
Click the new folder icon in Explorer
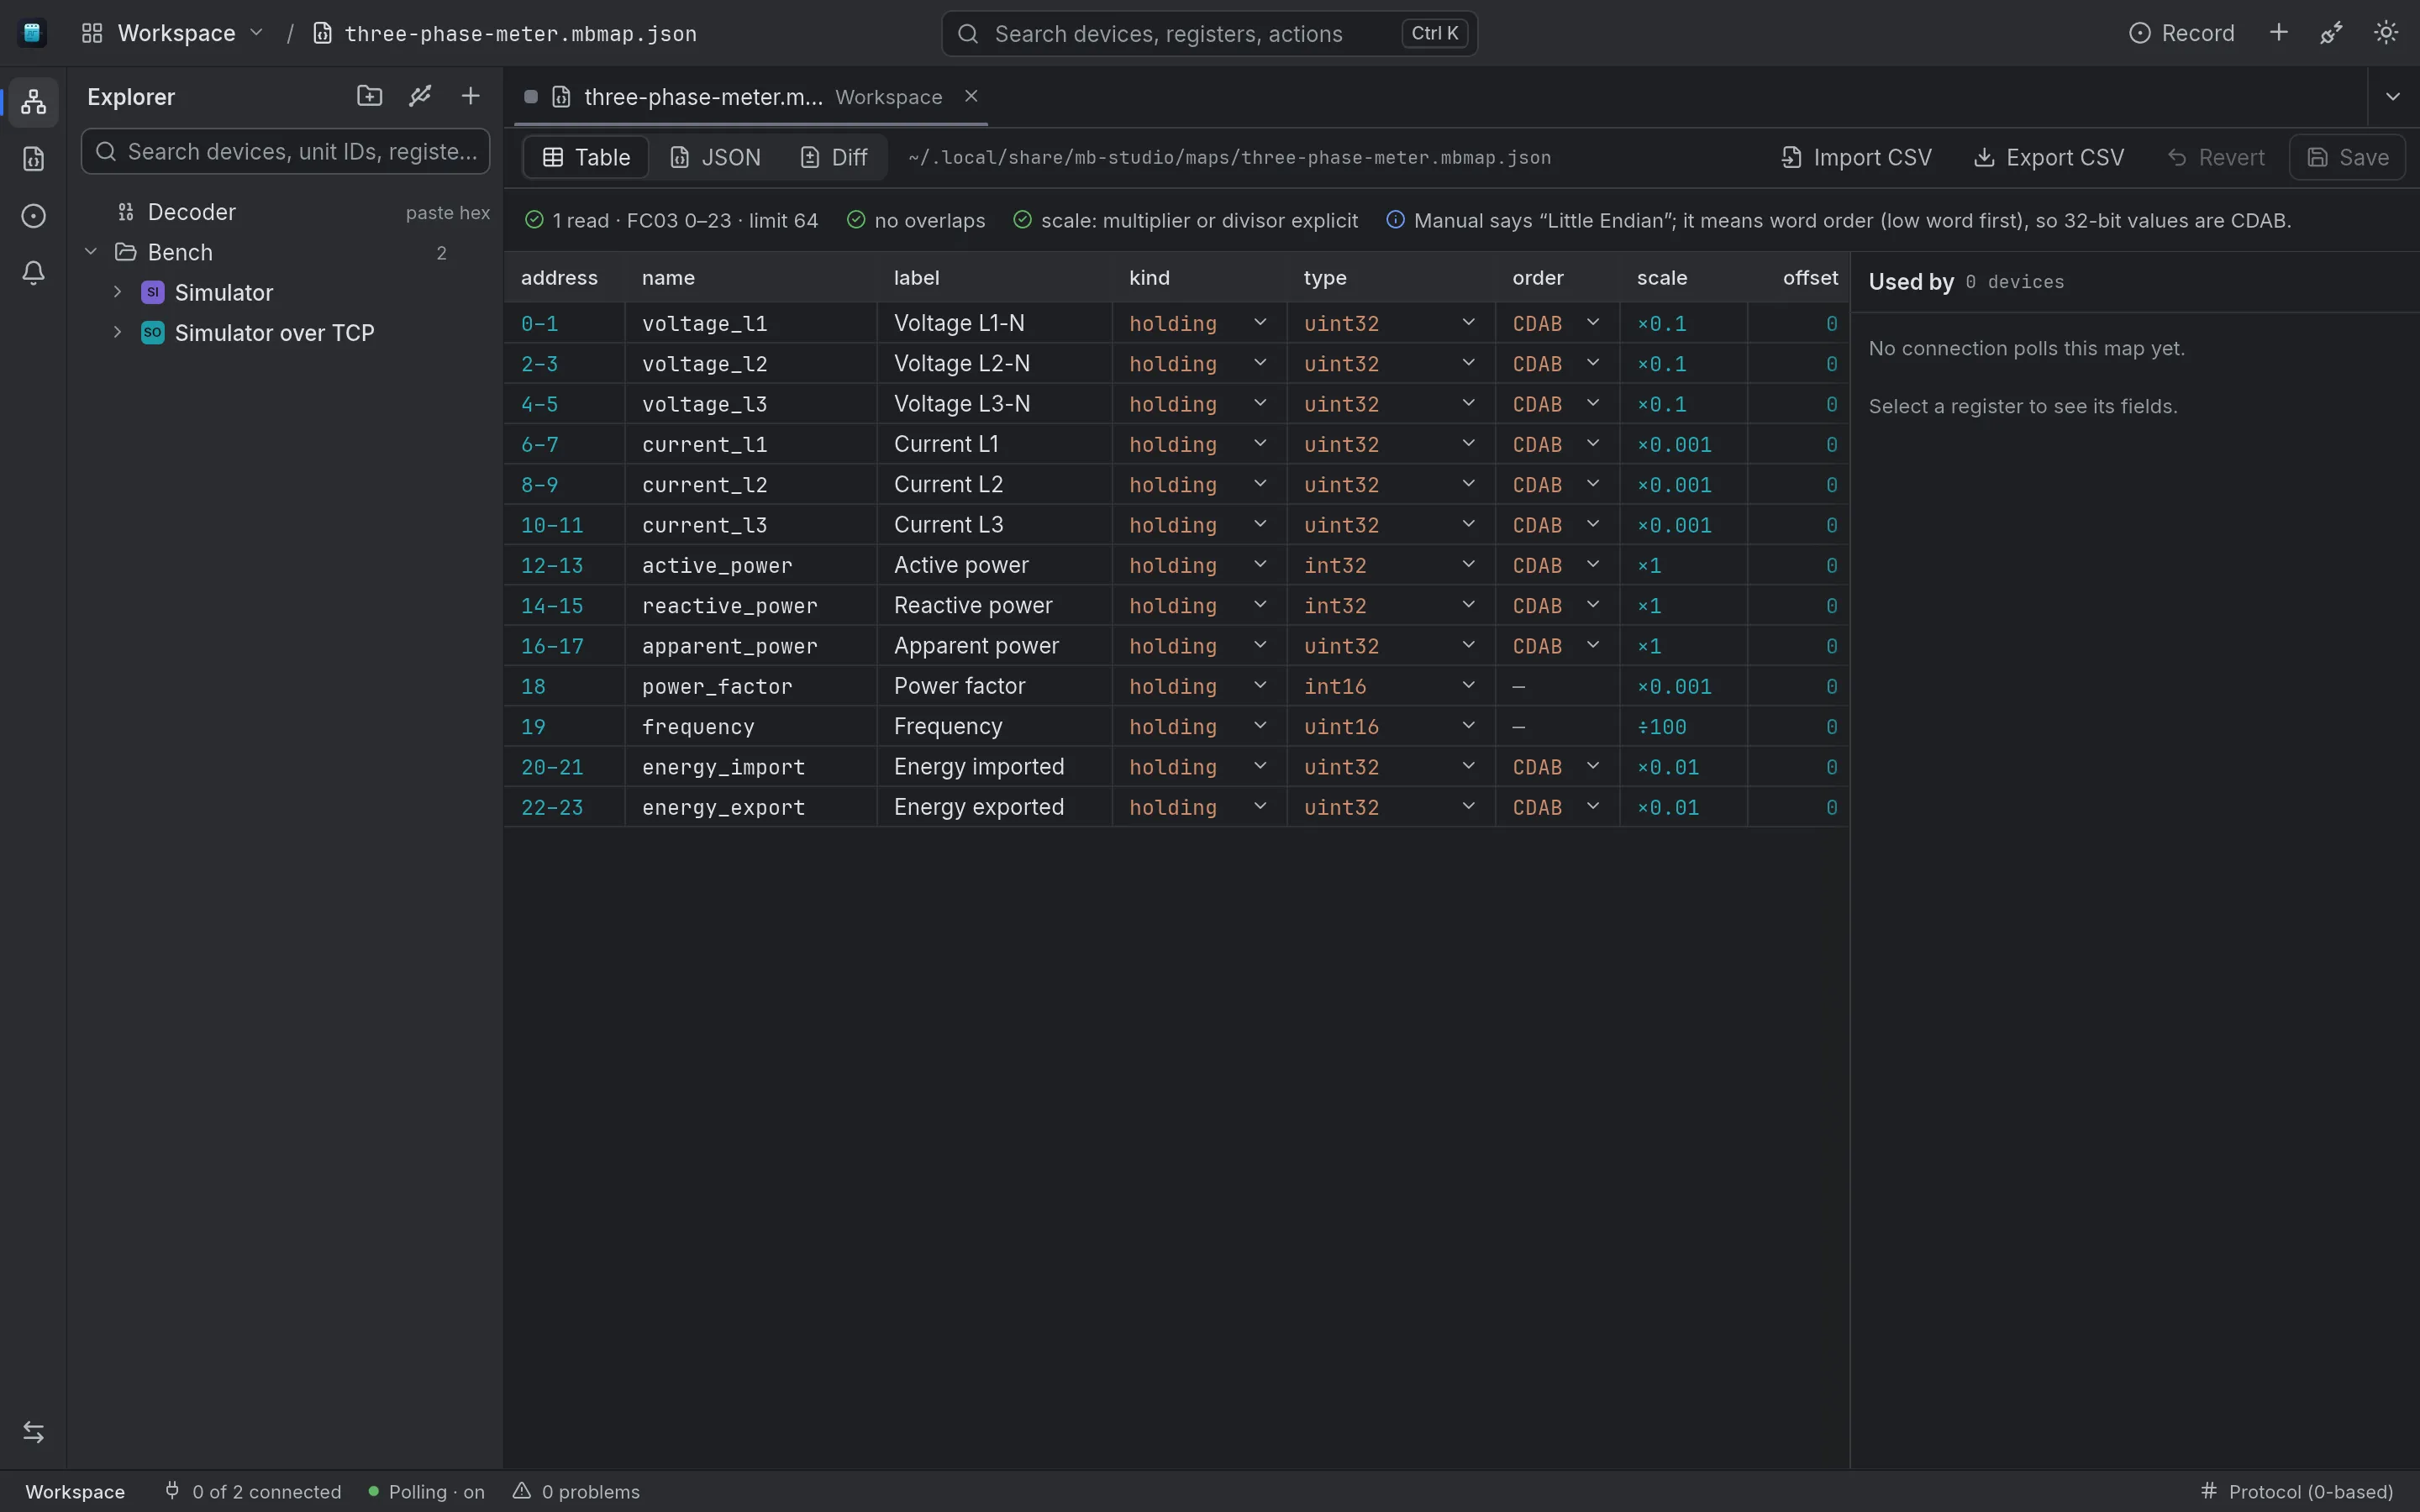369,96
